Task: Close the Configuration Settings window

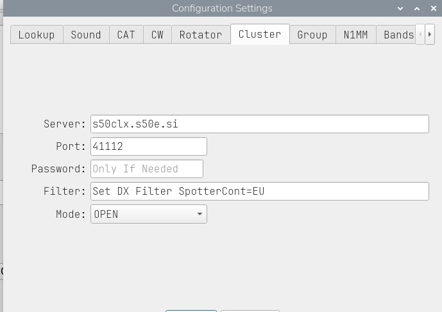Action: pyautogui.click(x=433, y=8)
